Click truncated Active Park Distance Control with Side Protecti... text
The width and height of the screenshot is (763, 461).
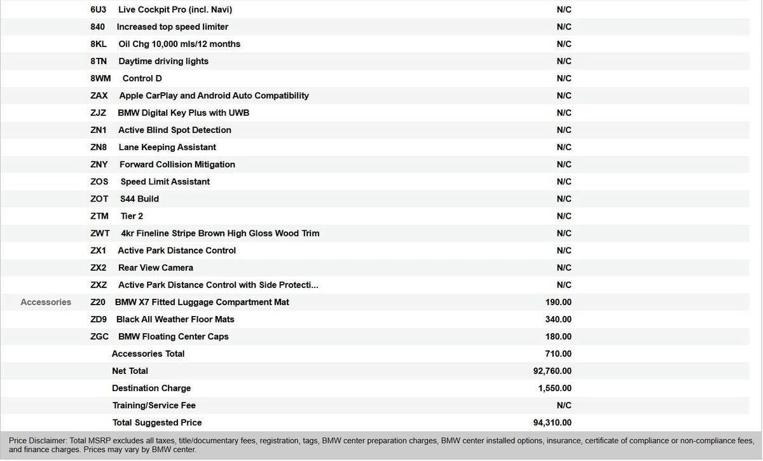(218, 285)
